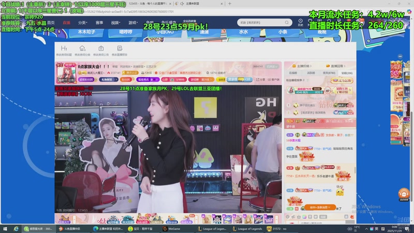This screenshot has width=414, height=233.
Task: Click the new messages 条新消息 dropdown pill
Action: (320, 208)
